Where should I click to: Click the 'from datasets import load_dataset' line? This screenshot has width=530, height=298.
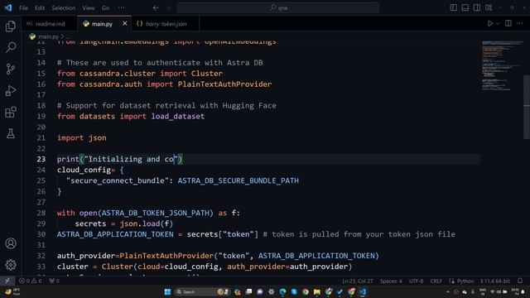coord(131,116)
